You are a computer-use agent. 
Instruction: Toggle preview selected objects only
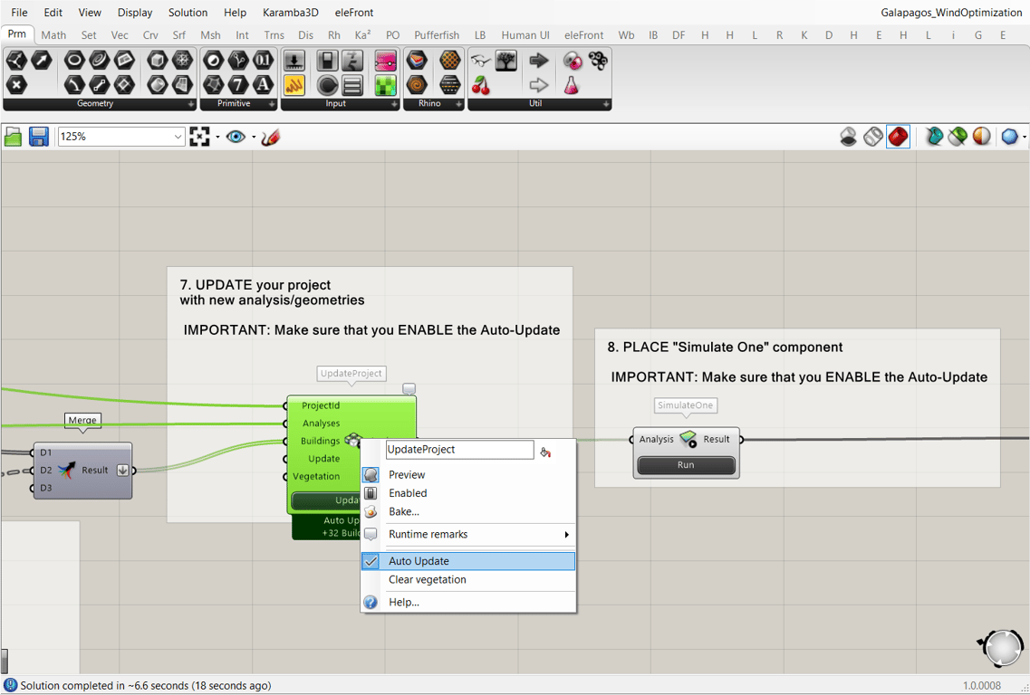coord(958,137)
